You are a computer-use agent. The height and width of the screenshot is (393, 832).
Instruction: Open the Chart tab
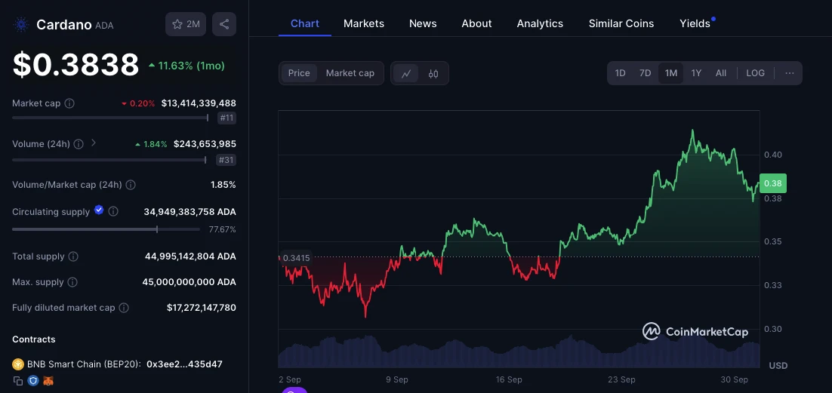(305, 24)
